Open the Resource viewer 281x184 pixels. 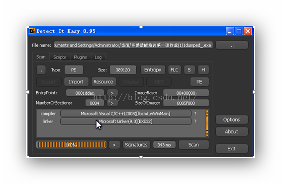tap(103, 82)
